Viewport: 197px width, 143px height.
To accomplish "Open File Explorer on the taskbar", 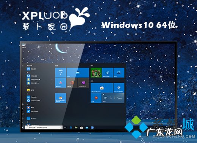I will 76,128.
